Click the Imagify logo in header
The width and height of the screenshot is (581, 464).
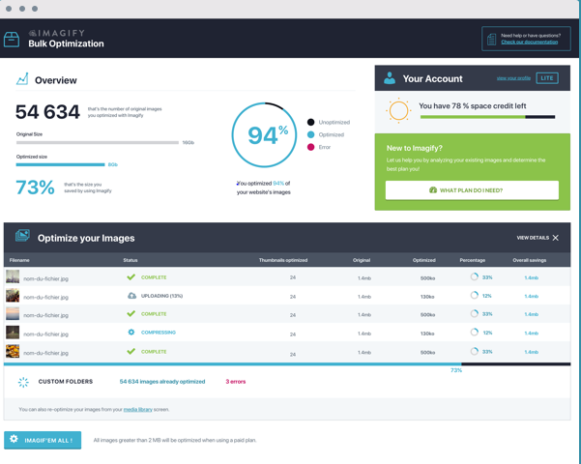(57, 33)
